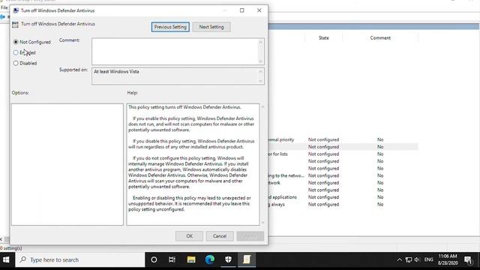
Task: Open File Explorer from the taskbar
Action: (x=191, y=260)
